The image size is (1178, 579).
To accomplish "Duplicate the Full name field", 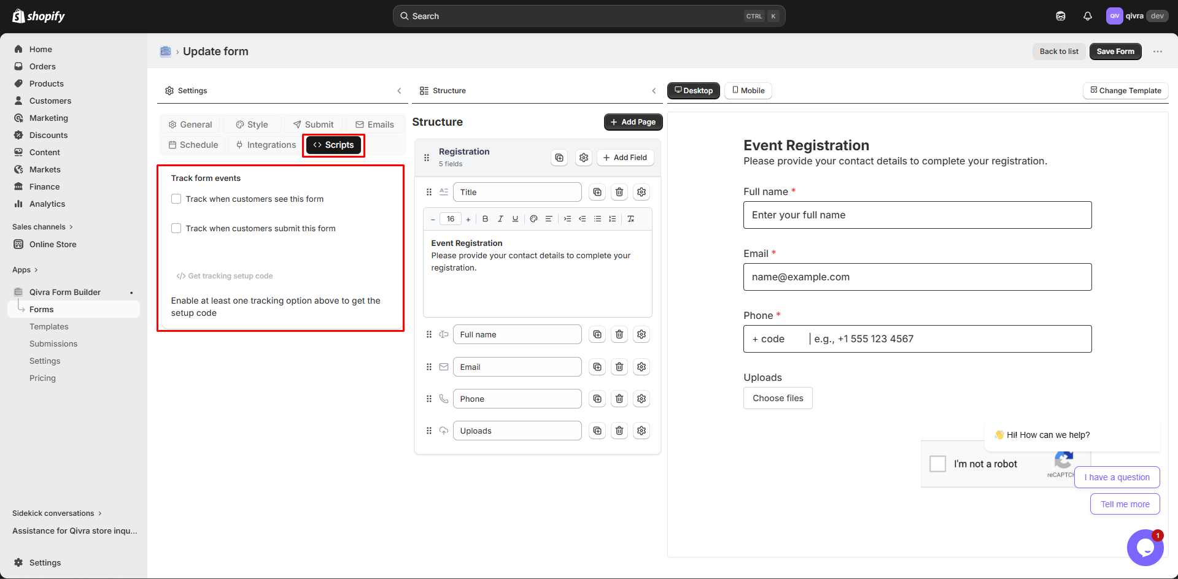I will (x=597, y=334).
